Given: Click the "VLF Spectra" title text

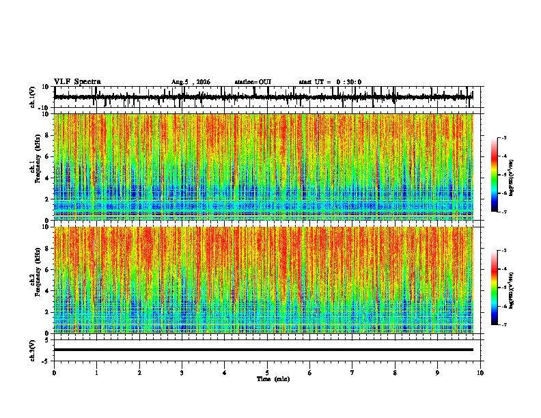Looking at the screenshot, I should click(x=77, y=82).
